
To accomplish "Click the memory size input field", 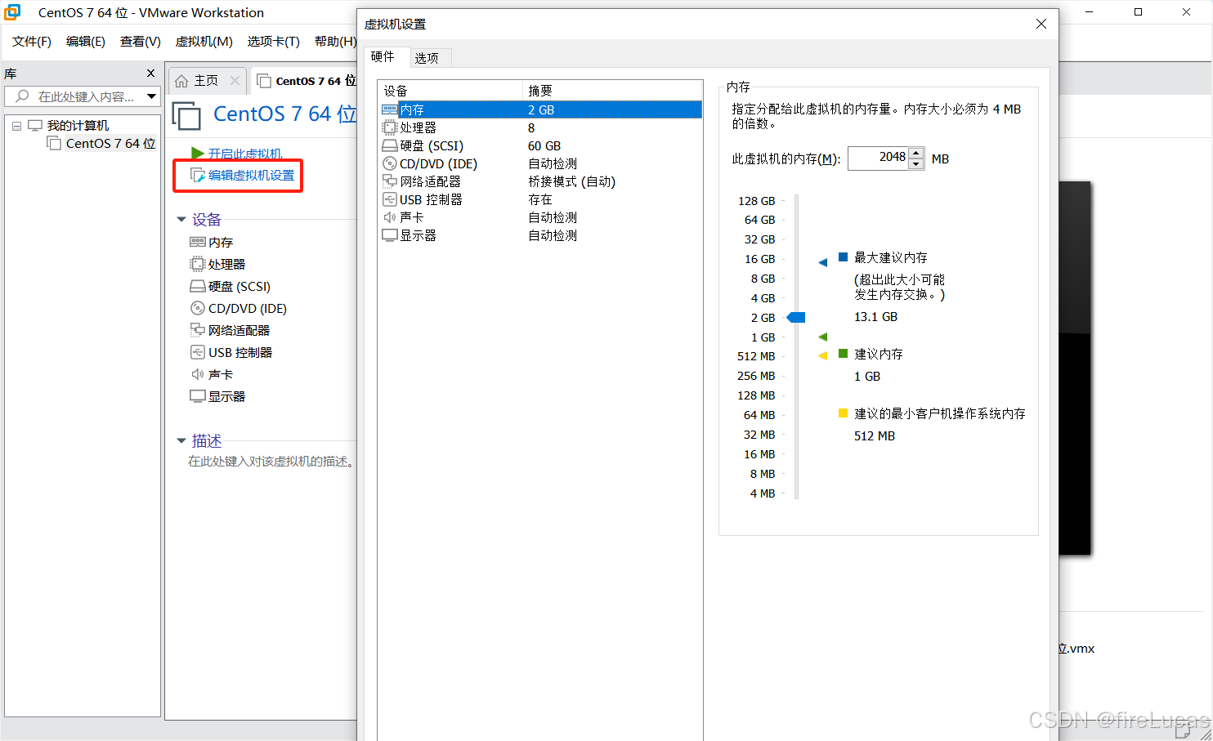I will [x=879, y=158].
